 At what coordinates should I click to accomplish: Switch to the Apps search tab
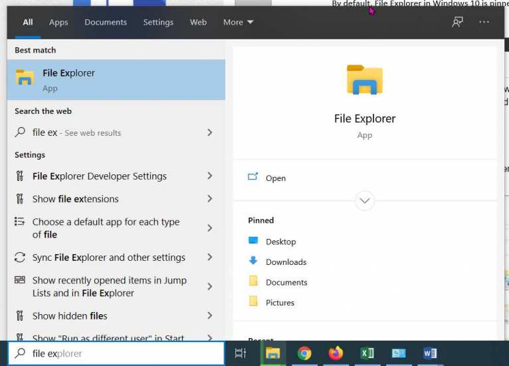pos(58,22)
